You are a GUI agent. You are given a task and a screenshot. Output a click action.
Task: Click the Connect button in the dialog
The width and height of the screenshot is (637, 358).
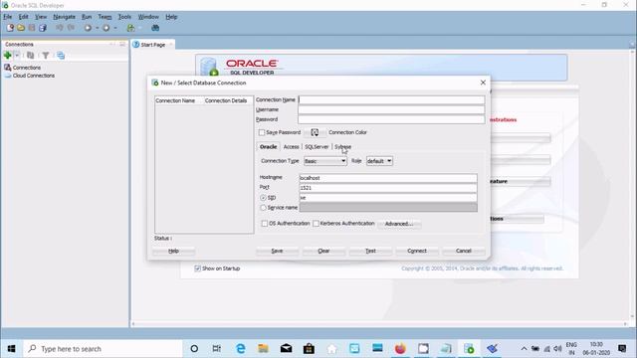pos(417,251)
